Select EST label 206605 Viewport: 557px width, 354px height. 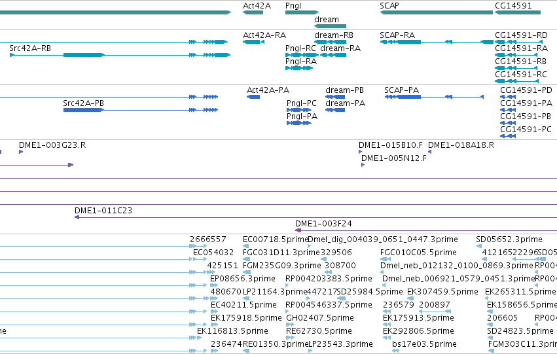(502, 318)
